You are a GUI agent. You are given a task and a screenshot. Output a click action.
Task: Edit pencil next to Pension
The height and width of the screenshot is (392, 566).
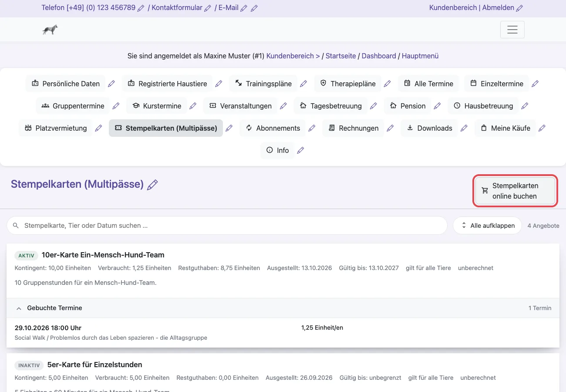point(437,106)
